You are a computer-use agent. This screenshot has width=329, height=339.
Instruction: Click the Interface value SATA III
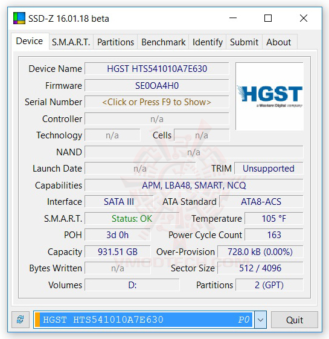point(119,202)
